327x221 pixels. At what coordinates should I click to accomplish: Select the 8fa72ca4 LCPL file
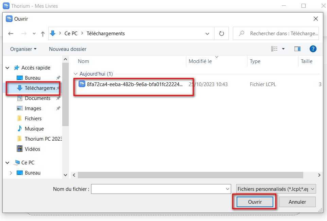point(135,84)
